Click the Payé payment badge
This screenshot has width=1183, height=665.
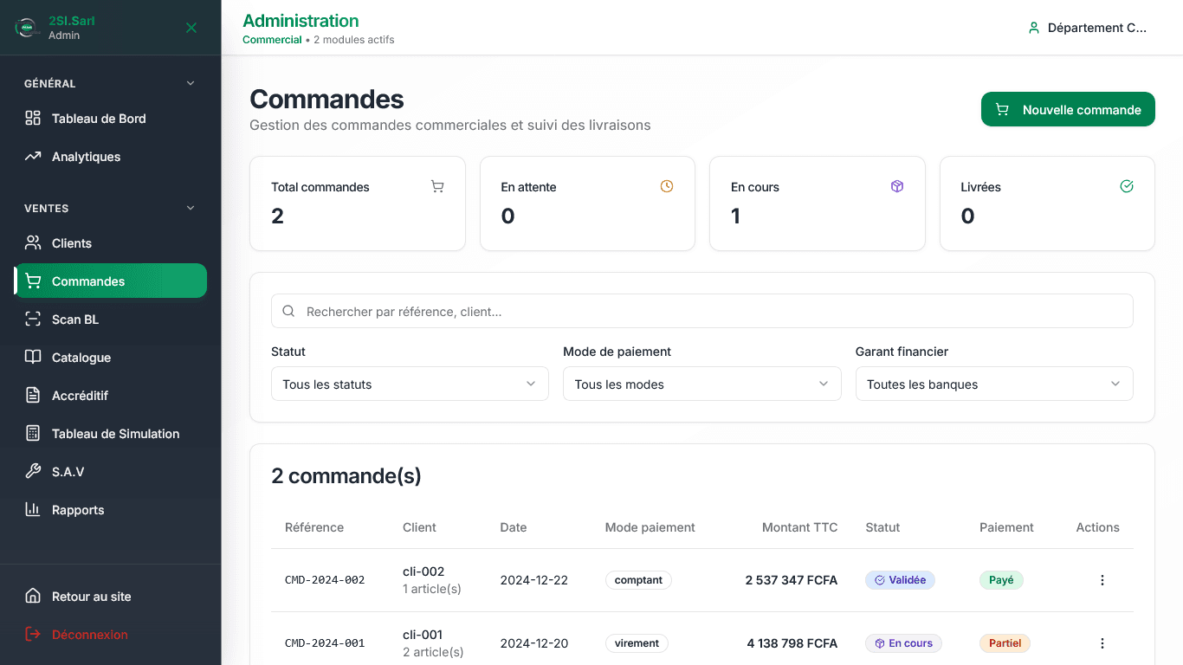coord(1001,580)
